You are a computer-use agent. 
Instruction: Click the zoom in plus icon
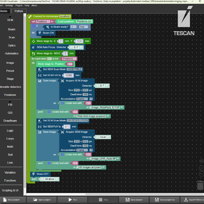coord(201,168)
